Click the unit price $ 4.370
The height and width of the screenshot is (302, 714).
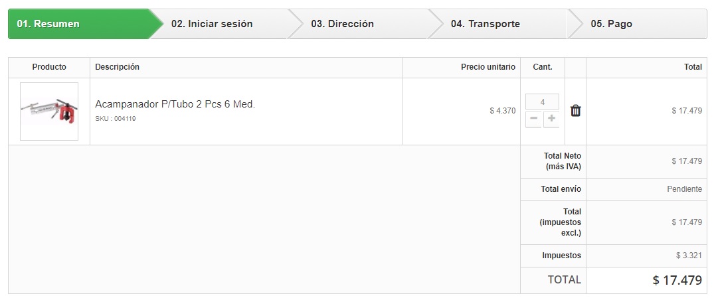(x=502, y=111)
